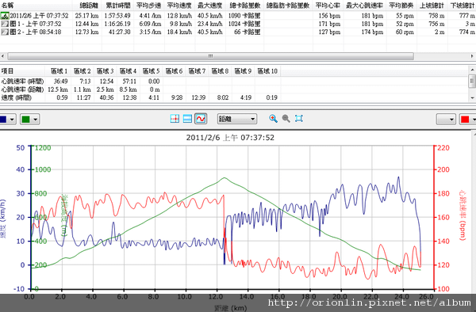The image size is (476, 312).
Task: Click the green color swatch
Action: pos(26,119)
